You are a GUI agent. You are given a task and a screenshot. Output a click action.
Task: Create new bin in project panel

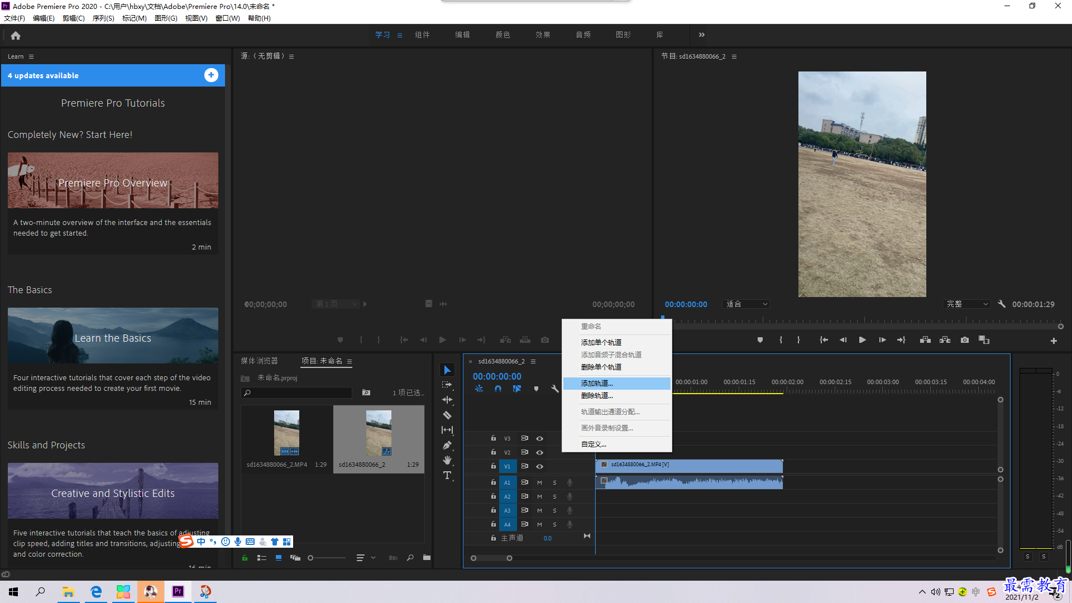point(427,558)
